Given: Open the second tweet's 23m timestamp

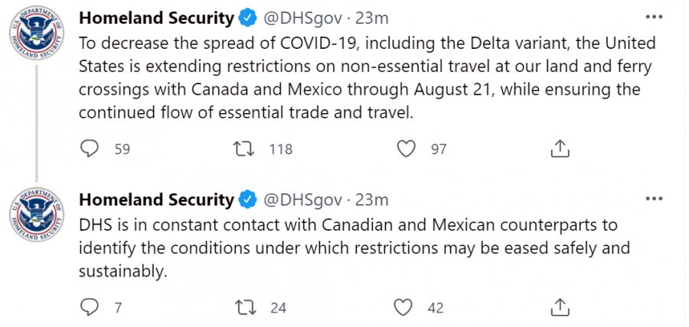Looking at the screenshot, I should tap(371, 200).
